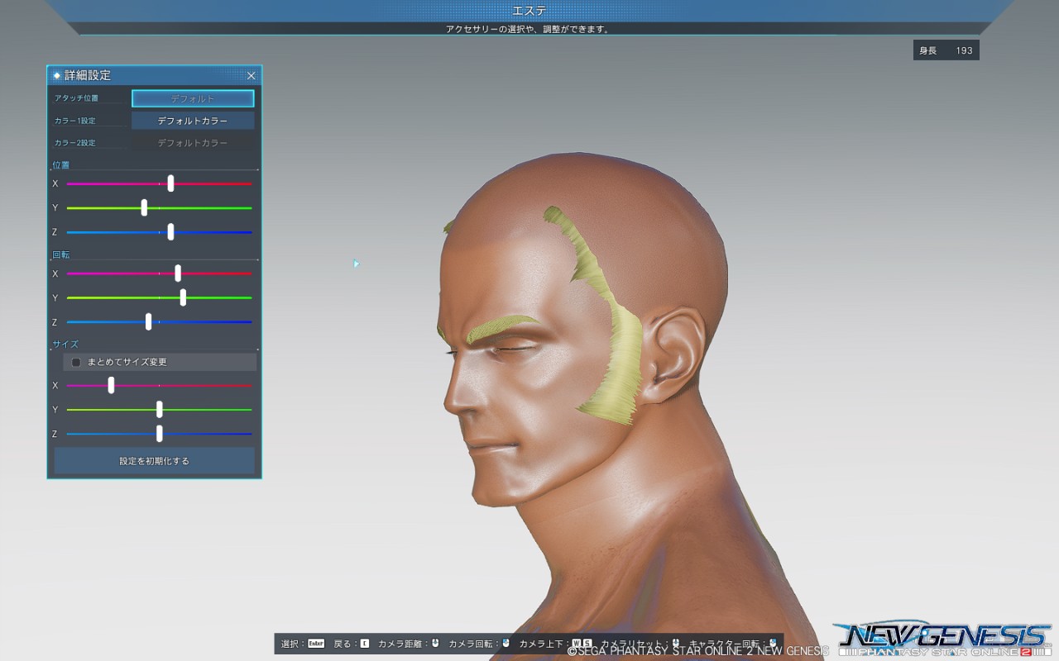The image size is (1059, 661).
Task: Click the 回転 section heading
Action: (x=61, y=255)
